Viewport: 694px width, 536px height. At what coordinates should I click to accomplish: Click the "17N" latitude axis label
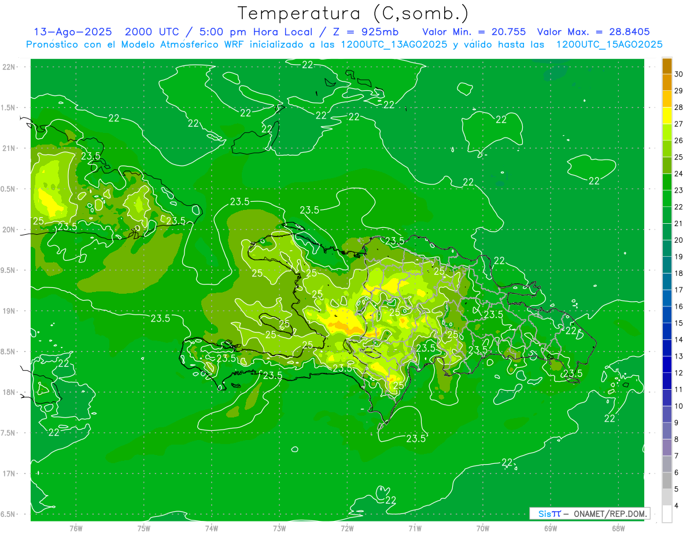click(9, 474)
